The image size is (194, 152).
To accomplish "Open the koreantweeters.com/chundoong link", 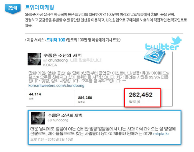I will [x=56, y=85].
